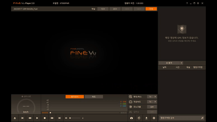
Task: Click the file name 20230517-20h16m20s_P.avi
Action: pos(26,9)
